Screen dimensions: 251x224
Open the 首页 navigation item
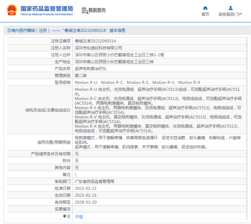[x=205, y=14]
